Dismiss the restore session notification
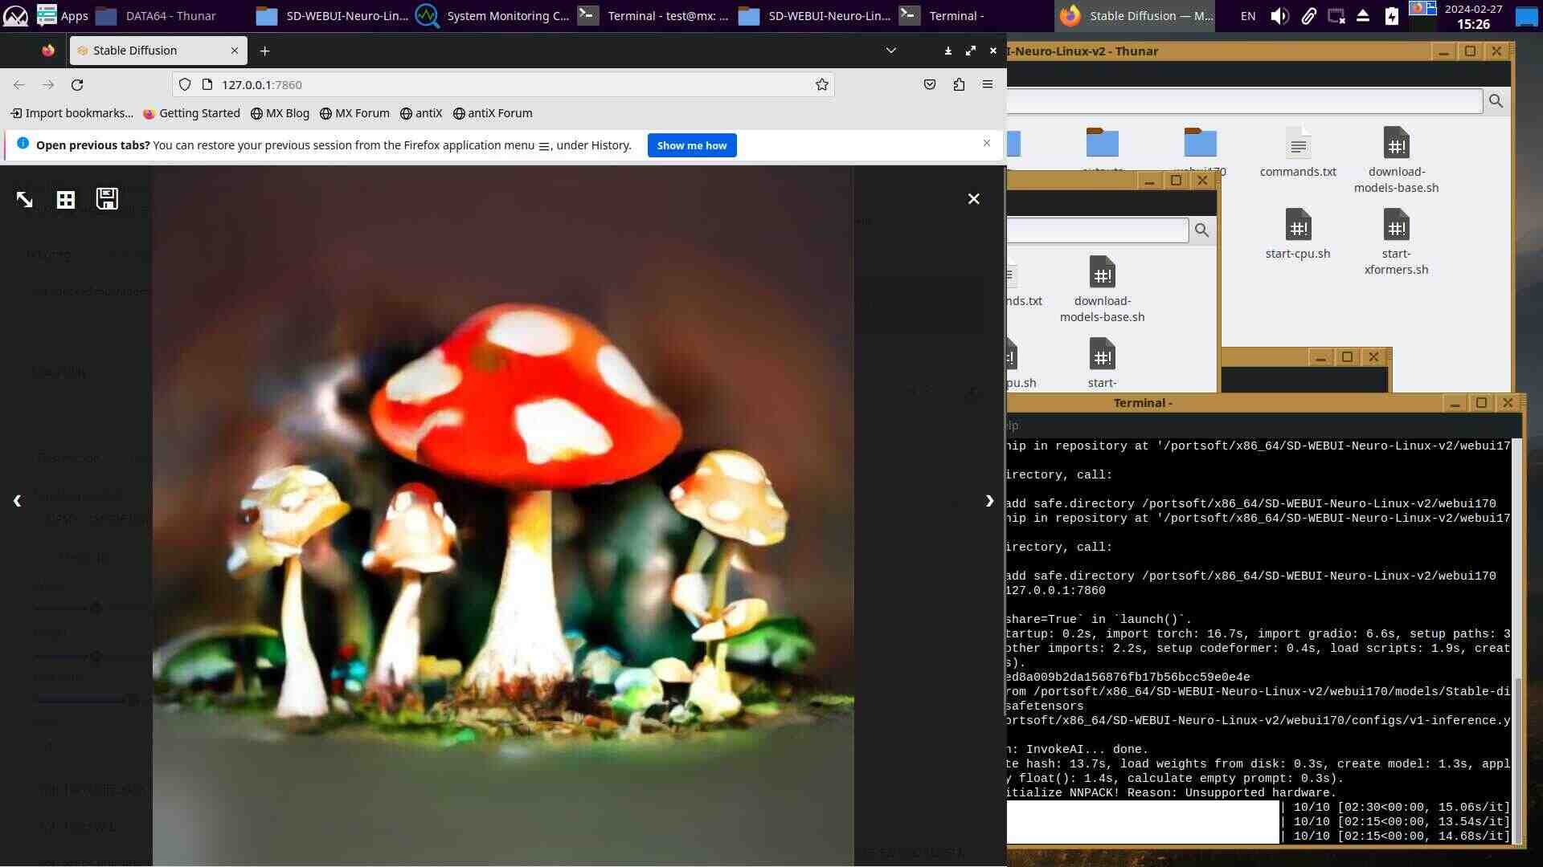 (986, 143)
